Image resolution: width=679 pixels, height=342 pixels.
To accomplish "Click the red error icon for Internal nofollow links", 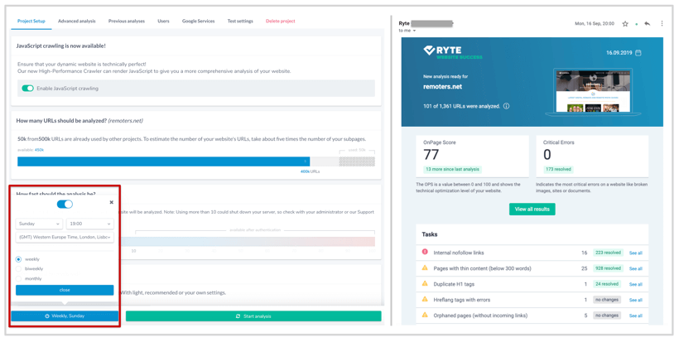I will click(425, 252).
